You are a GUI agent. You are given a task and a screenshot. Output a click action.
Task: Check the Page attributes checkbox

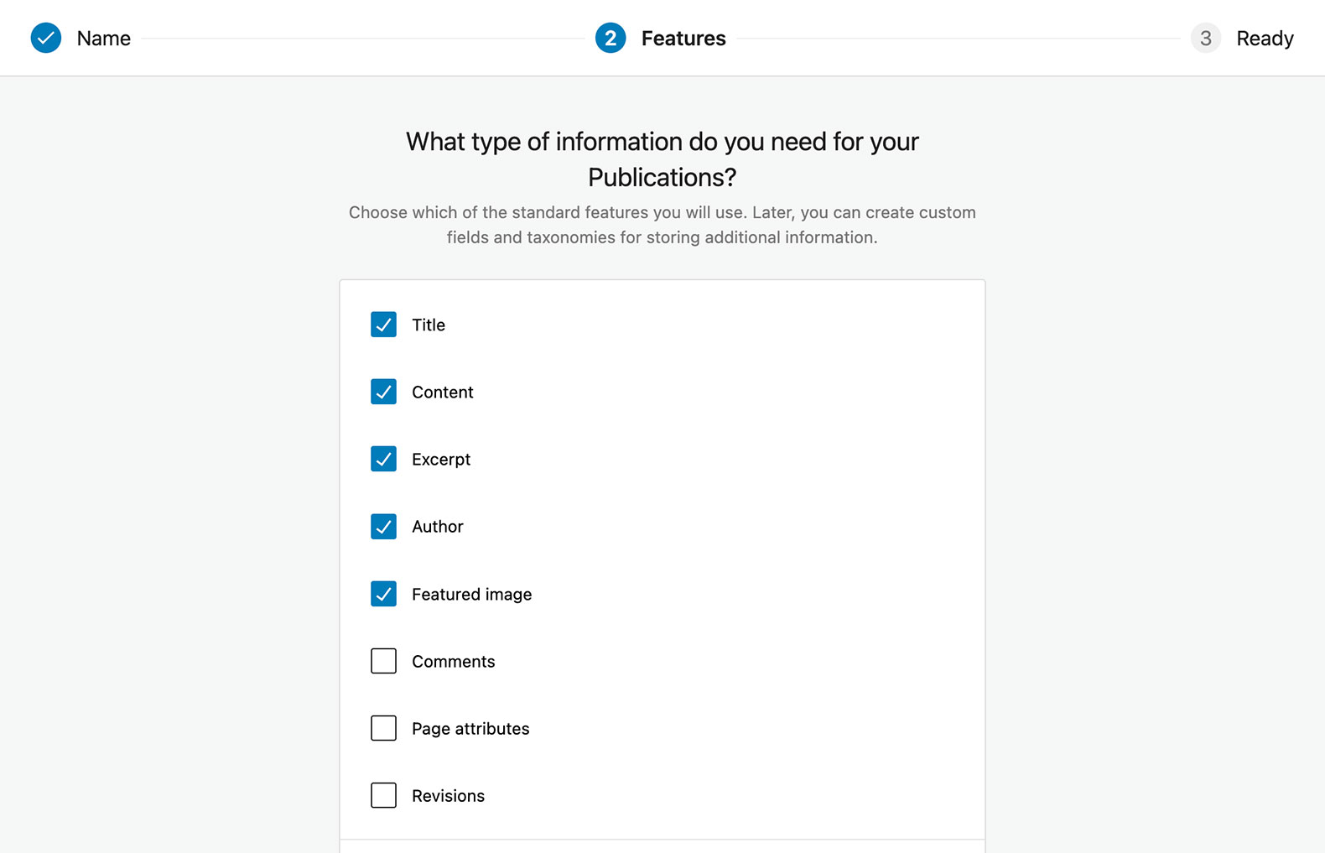[383, 728]
